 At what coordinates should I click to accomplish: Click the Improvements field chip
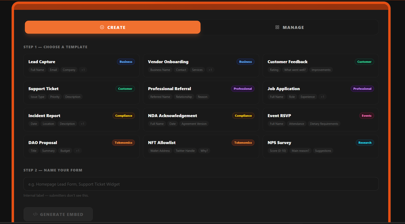pyautogui.click(x=321, y=70)
